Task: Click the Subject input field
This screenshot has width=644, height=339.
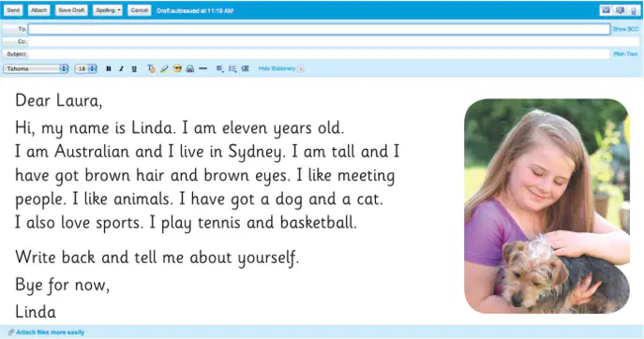Action: pos(319,53)
